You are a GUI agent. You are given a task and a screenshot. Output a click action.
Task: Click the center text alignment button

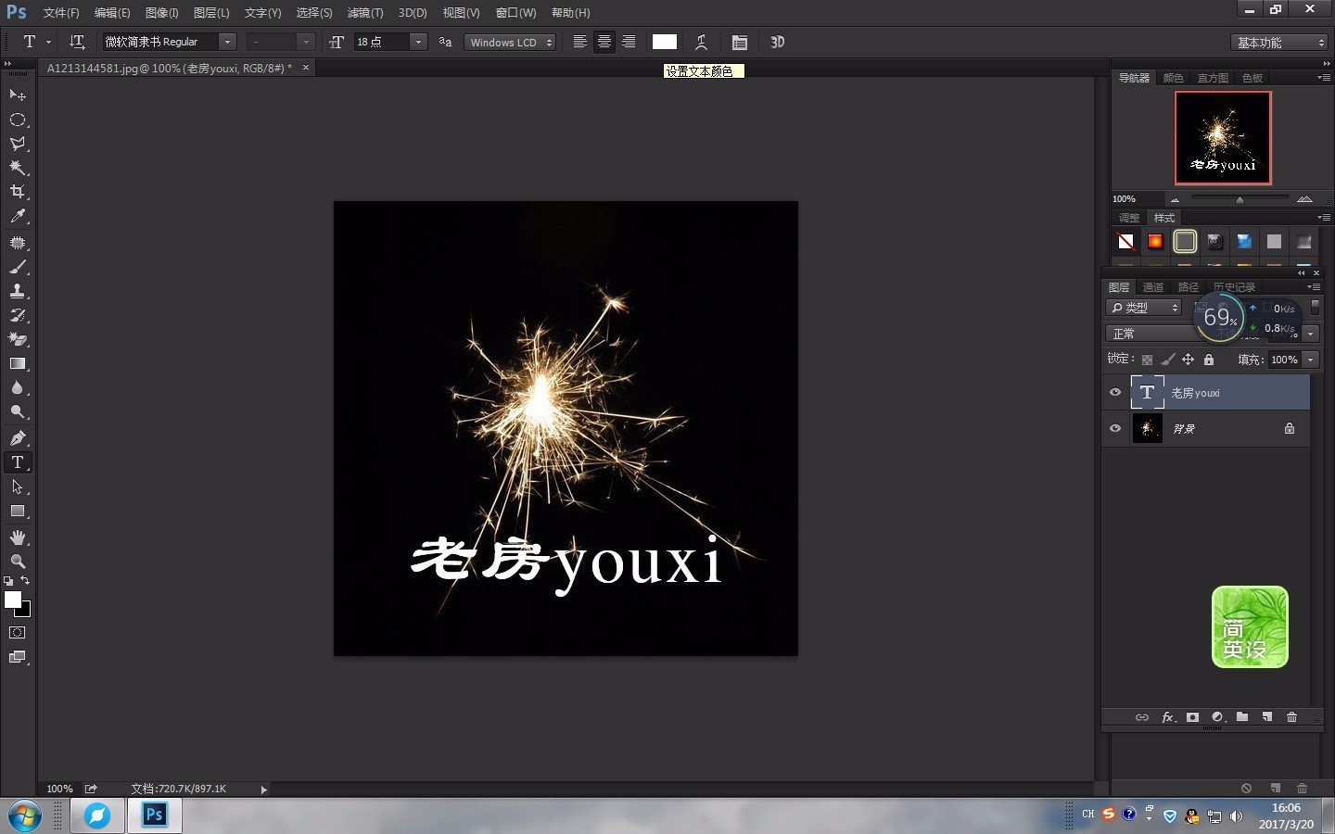pyautogui.click(x=604, y=42)
